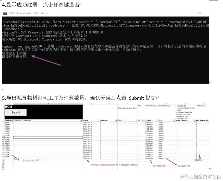Open the Product column filter dropdown
The width and height of the screenshot is (223, 181).
157,120
